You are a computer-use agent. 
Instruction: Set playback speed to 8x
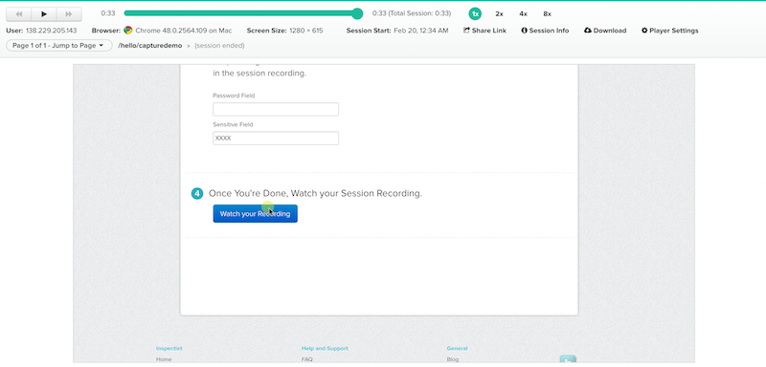pyautogui.click(x=547, y=14)
